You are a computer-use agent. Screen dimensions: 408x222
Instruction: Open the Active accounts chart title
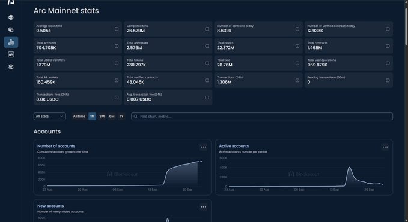(234, 146)
